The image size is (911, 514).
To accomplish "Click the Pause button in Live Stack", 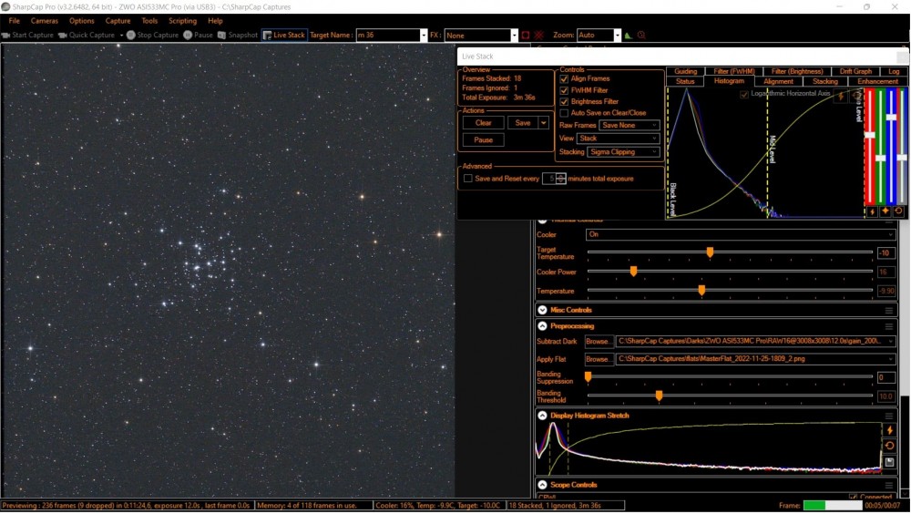I will coord(484,140).
